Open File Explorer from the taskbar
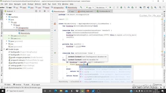The width and height of the screenshot is (166, 93). click(61, 91)
